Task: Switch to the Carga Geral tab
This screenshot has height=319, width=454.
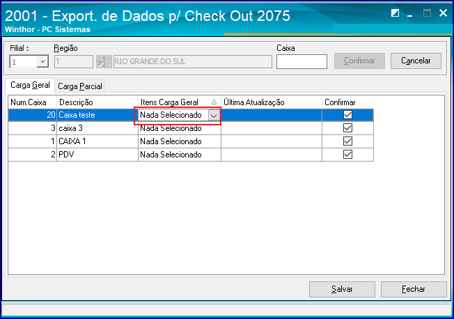Action: point(30,85)
